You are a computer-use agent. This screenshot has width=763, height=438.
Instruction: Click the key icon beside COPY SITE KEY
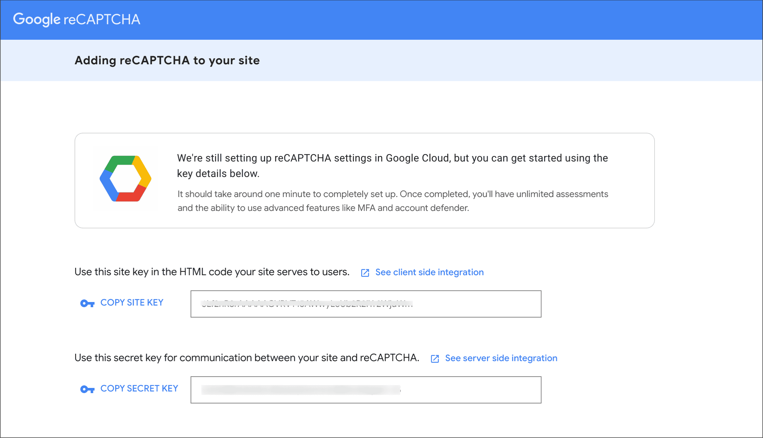pos(87,303)
